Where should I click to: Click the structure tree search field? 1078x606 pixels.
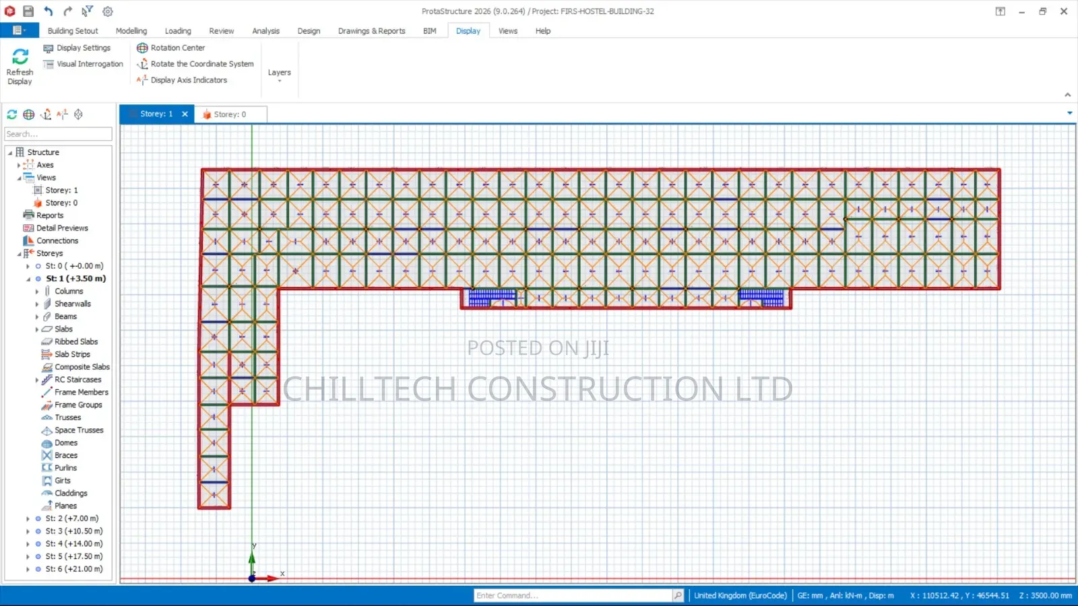[x=58, y=134]
